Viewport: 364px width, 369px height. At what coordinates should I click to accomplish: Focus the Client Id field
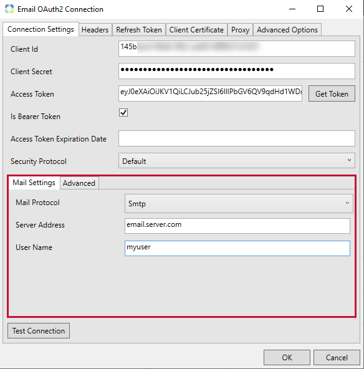237,49
